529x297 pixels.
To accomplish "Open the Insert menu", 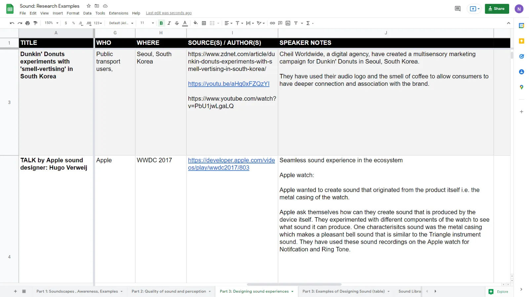I will click(x=58, y=13).
